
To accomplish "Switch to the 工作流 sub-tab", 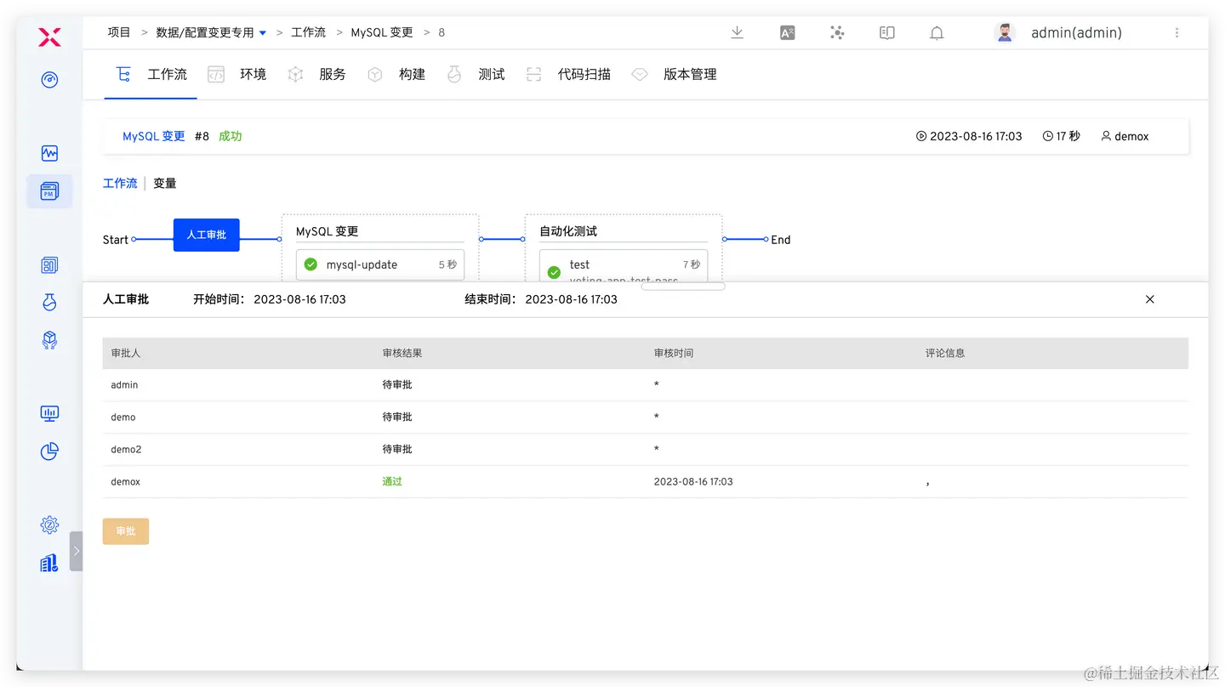I will 120,184.
